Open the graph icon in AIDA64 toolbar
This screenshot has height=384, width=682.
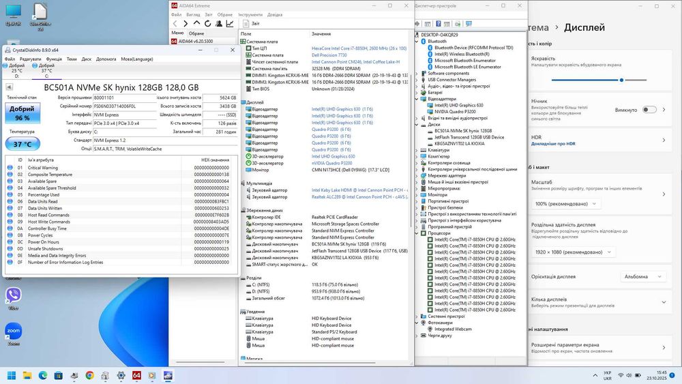pyautogui.click(x=230, y=23)
